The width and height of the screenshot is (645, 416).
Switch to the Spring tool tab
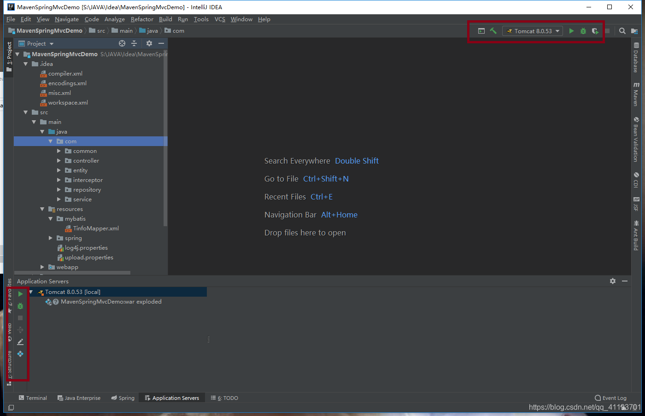click(x=123, y=398)
